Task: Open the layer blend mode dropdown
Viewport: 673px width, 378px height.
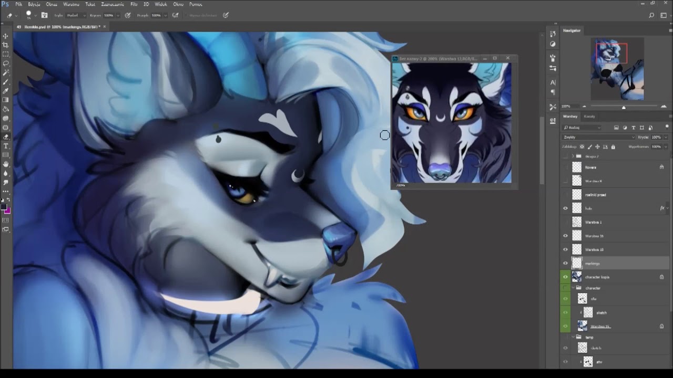Action: (x=599, y=137)
